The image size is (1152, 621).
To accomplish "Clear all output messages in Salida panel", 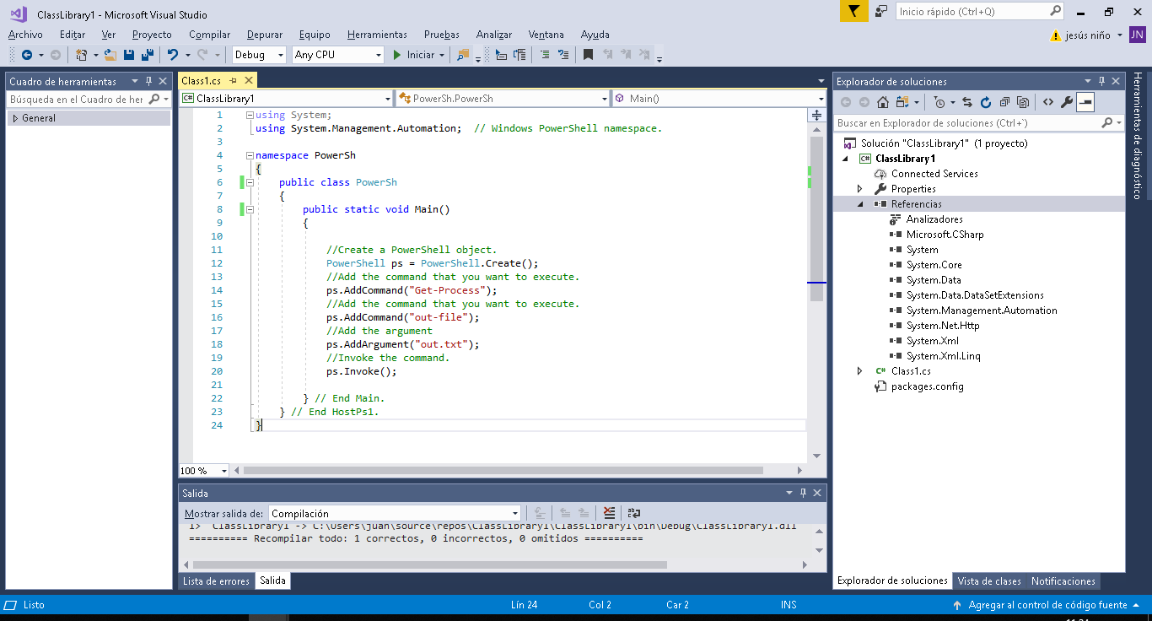I will [609, 512].
